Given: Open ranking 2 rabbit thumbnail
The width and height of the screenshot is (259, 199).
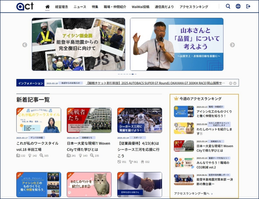Looking at the screenshot, I should coord(184,128).
